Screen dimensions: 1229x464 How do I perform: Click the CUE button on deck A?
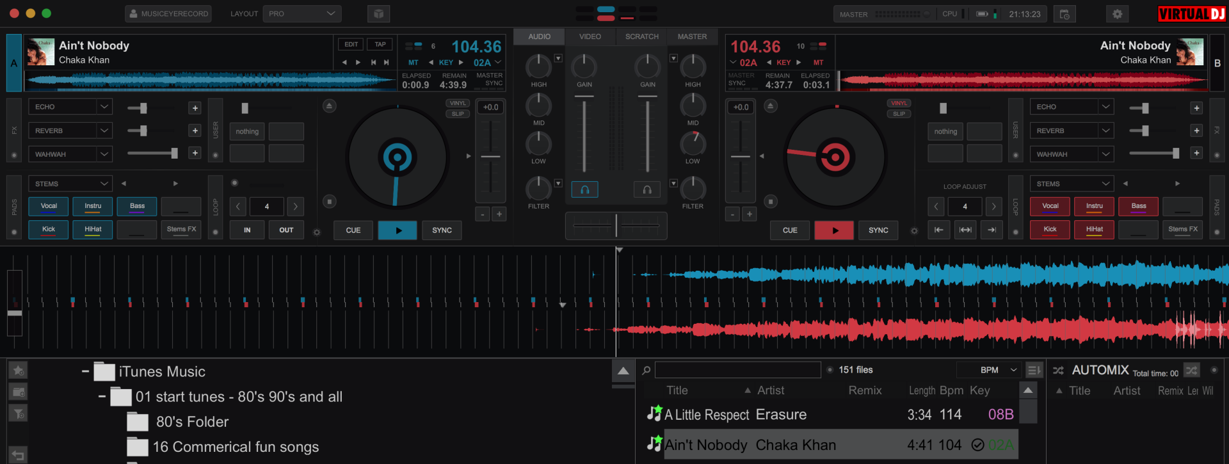(353, 230)
